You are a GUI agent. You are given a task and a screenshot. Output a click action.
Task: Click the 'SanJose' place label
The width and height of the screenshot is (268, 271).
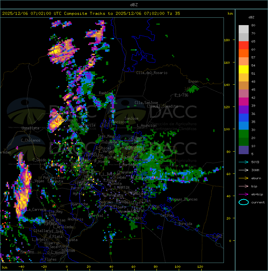(x=131, y=118)
